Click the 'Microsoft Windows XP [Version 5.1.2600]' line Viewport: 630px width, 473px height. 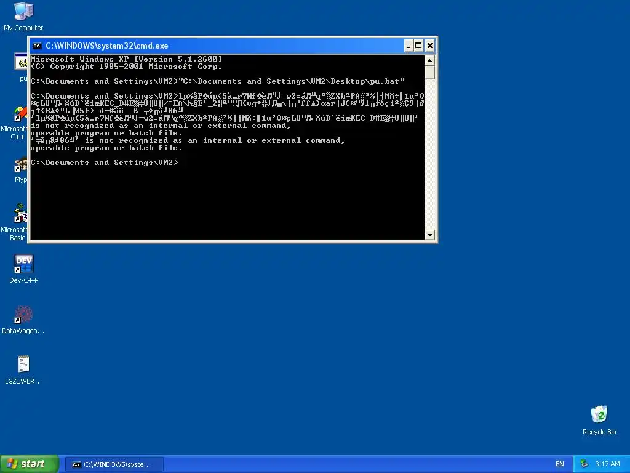click(x=127, y=59)
